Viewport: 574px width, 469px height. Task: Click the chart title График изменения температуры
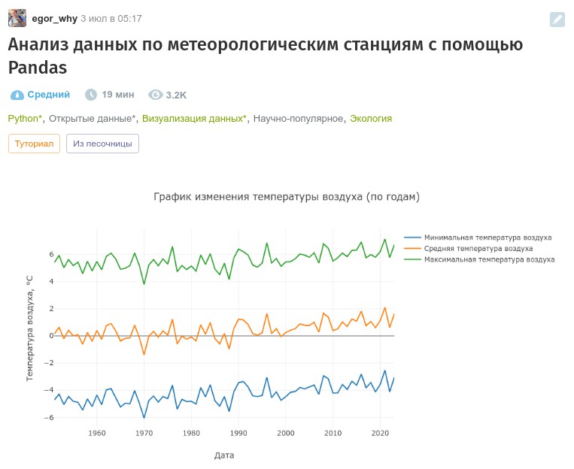click(x=287, y=197)
